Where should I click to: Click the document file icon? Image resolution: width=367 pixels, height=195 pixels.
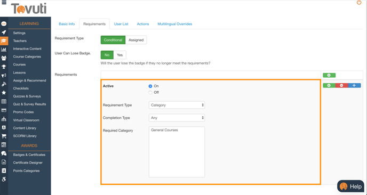[x=4, y=162]
